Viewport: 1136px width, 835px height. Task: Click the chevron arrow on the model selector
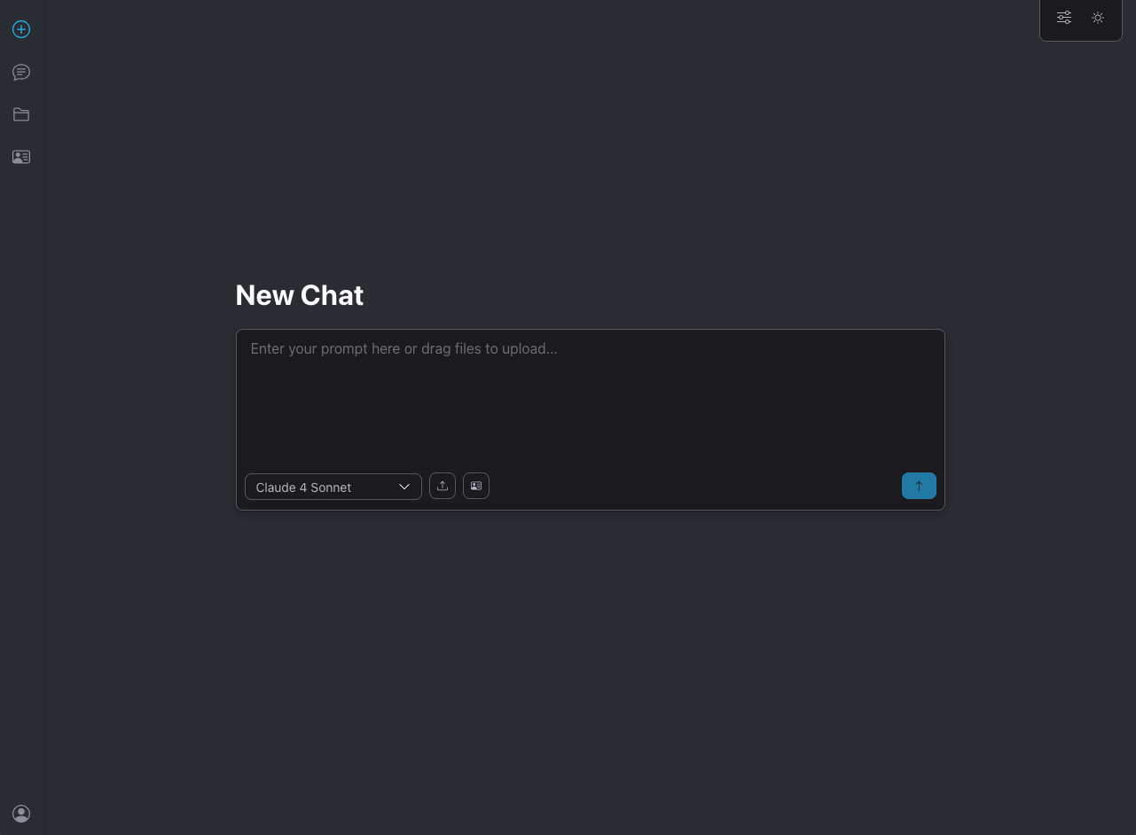pyautogui.click(x=404, y=487)
